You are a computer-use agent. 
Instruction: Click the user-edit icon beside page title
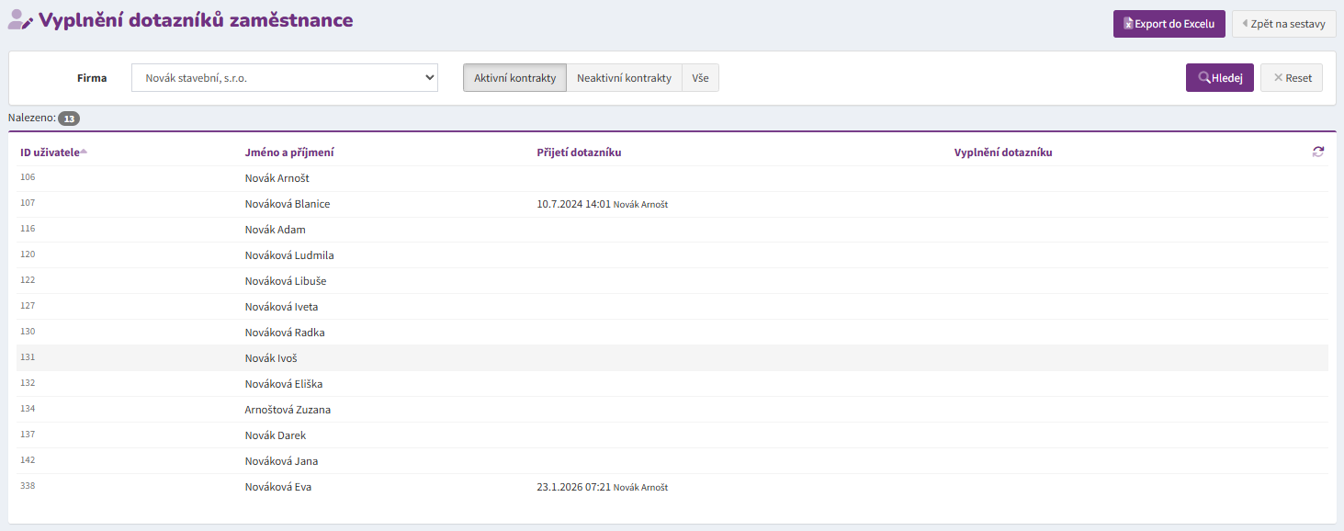(x=20, y=19)
